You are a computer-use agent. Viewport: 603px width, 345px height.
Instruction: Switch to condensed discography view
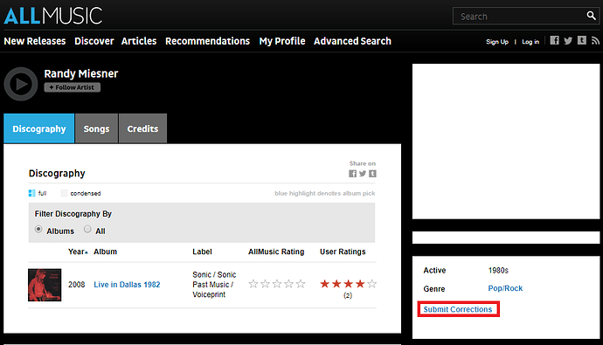80,193
